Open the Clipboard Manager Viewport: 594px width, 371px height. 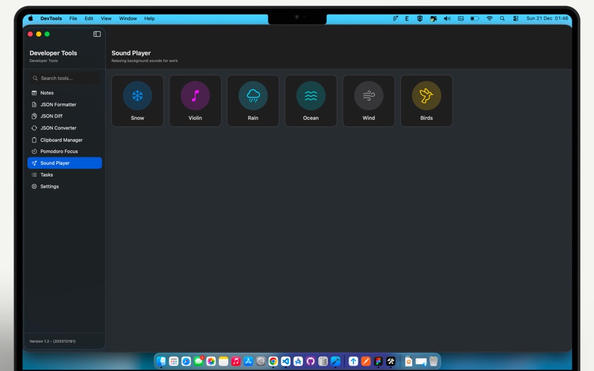pos(60,139)
